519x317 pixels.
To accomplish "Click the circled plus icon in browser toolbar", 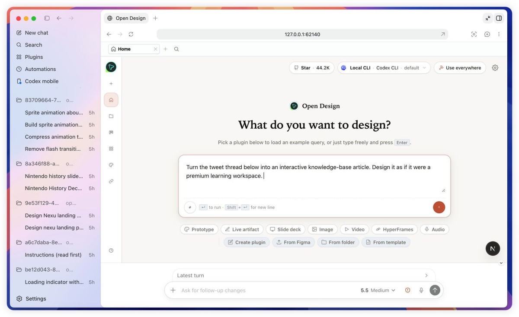I will (x=487, y=34).
